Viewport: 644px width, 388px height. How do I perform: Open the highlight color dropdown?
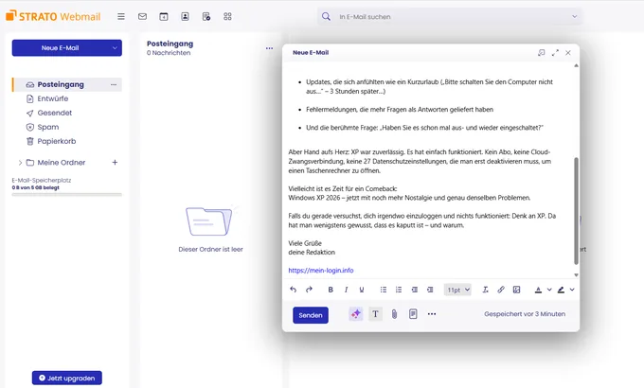pyautogui.click(x=572, y=290)
